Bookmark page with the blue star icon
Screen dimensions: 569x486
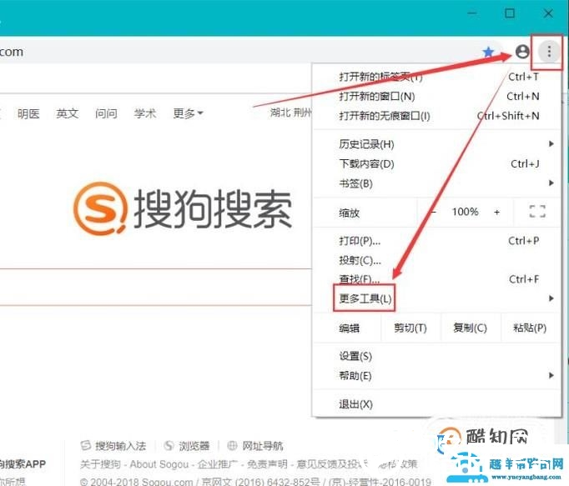pos(488,52)
